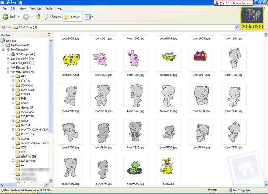Select bear thumbnail toon7450.jpg

[201, 96]
